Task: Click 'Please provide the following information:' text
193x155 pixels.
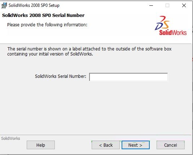Action: point(47,25)
